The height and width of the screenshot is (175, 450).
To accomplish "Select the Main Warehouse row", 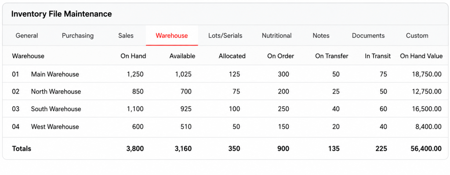I will (225, 74).
